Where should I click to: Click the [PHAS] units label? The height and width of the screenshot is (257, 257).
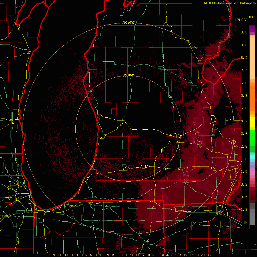pos(241,20)
